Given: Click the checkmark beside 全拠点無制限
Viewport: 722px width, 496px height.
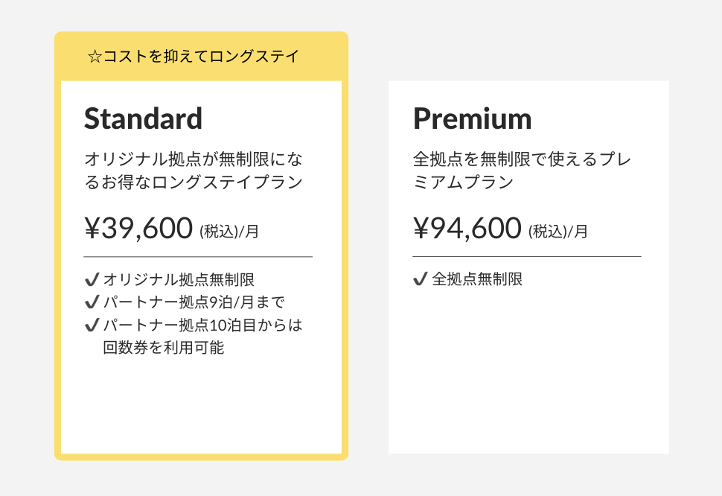Looking at the screenshot, I should coord(420,279).
